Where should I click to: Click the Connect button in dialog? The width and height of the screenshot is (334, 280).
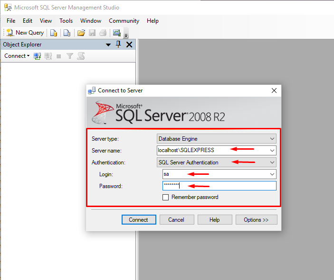(x=139, y=219)
